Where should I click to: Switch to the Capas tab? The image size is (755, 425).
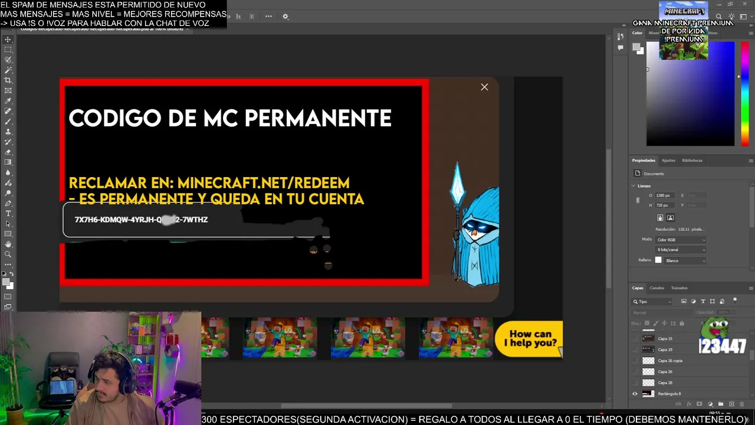point(638,288)
